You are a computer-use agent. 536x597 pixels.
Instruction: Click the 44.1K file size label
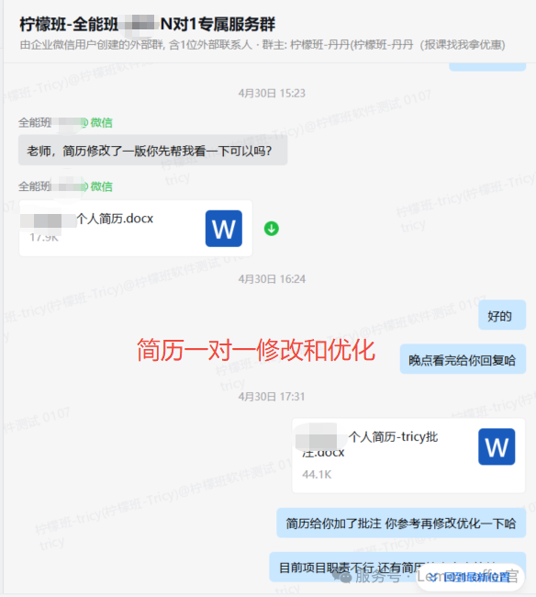pyautogui.click(x=317, y=475)
